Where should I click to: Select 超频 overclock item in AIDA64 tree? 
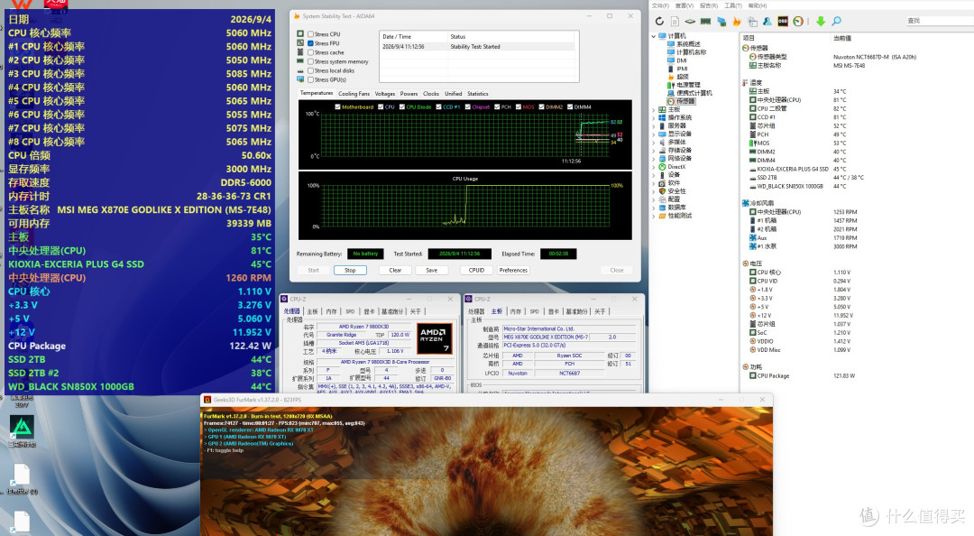pos(683,77)
